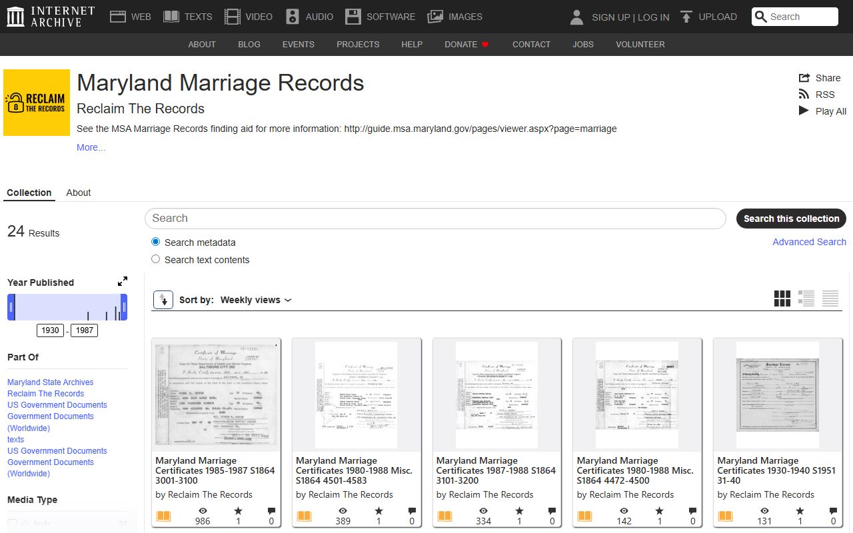
Task: Click the user avatar icon
Action: tap(577, 17)
